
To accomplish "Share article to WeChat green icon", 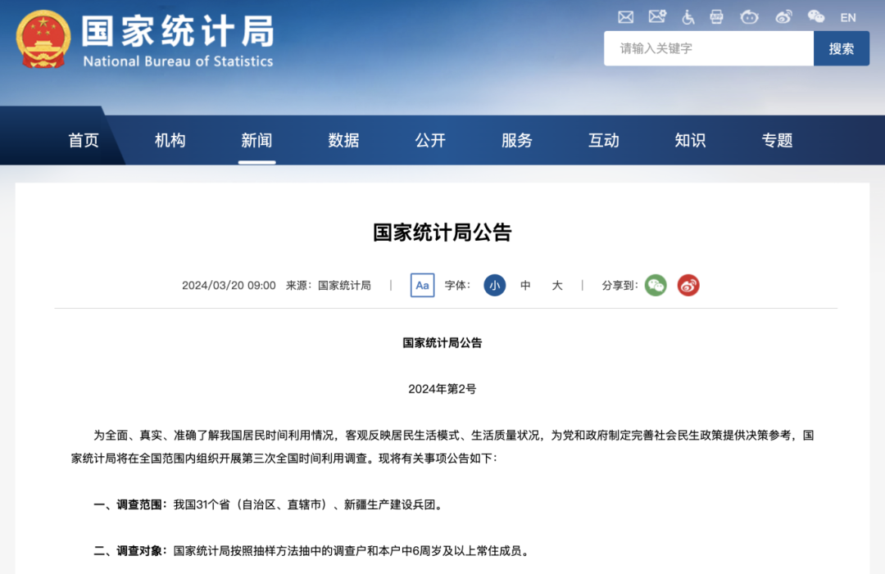I will pyautogui.click(x=656, y=286).
